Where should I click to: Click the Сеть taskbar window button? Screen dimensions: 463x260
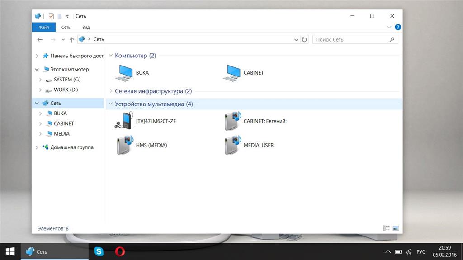pos(55,251)
